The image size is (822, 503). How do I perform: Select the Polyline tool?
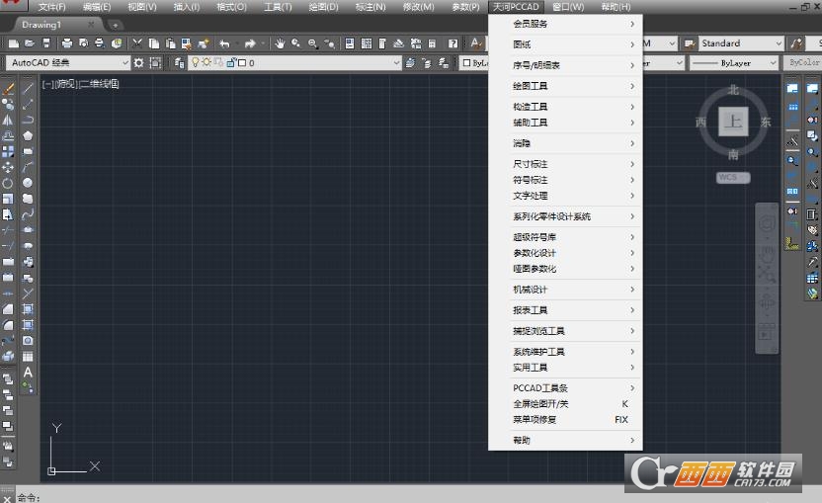(x=28, y=121)
